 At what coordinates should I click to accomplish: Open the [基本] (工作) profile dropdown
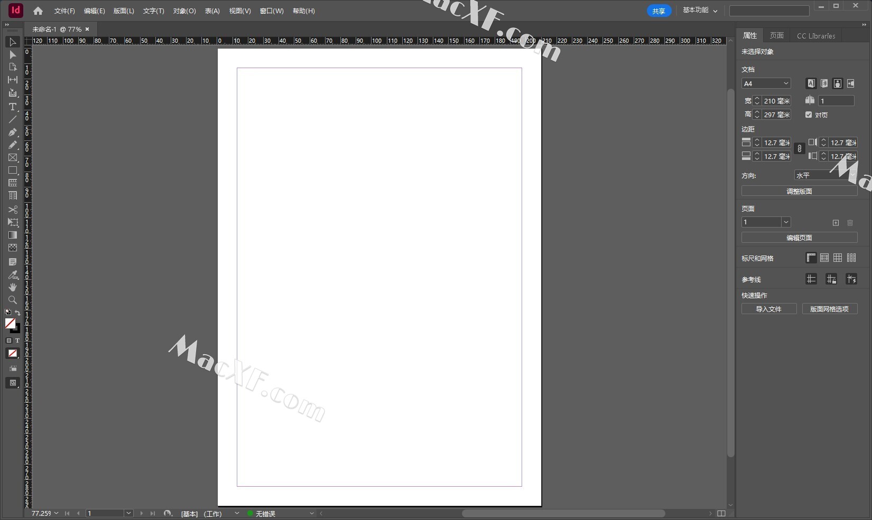237,513
